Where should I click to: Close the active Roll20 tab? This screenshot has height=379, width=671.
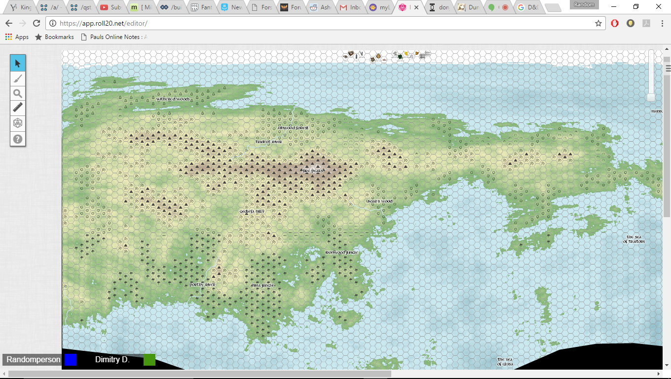pyautogui.click(x=416, y=7)
